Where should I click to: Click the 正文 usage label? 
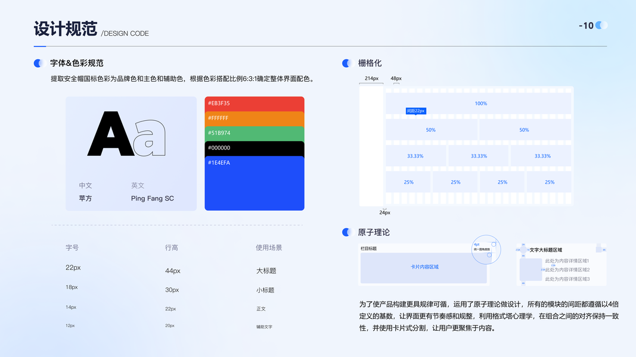tap(261, 309)
